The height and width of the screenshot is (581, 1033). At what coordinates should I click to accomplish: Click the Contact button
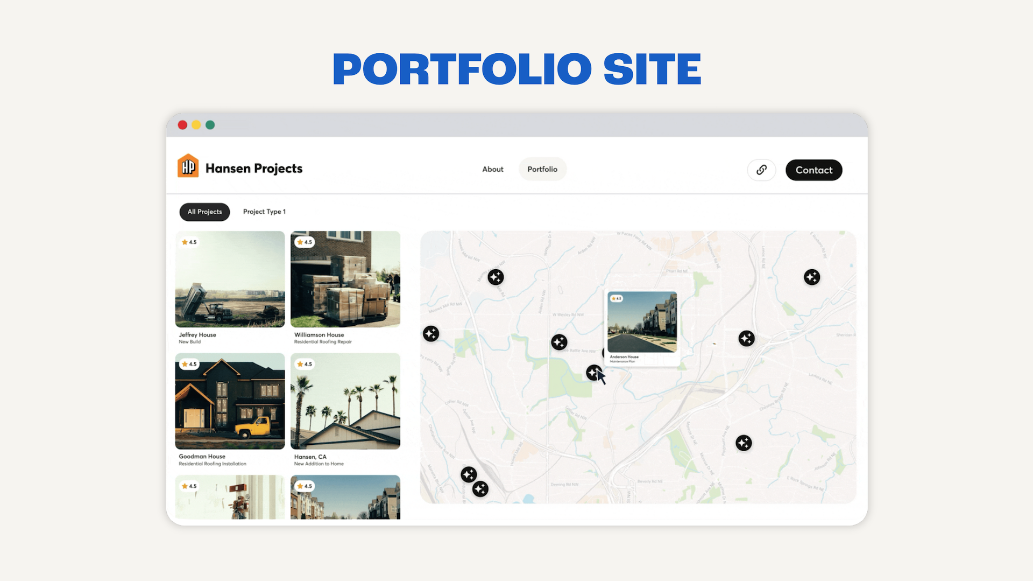click(813, 170)
